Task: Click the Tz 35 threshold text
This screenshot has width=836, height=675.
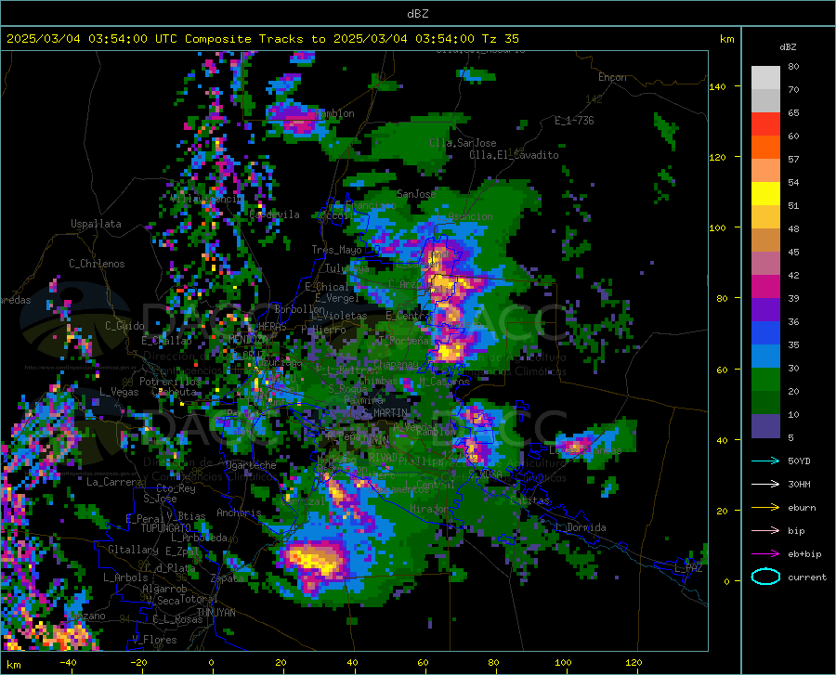Action: point(500,39)
